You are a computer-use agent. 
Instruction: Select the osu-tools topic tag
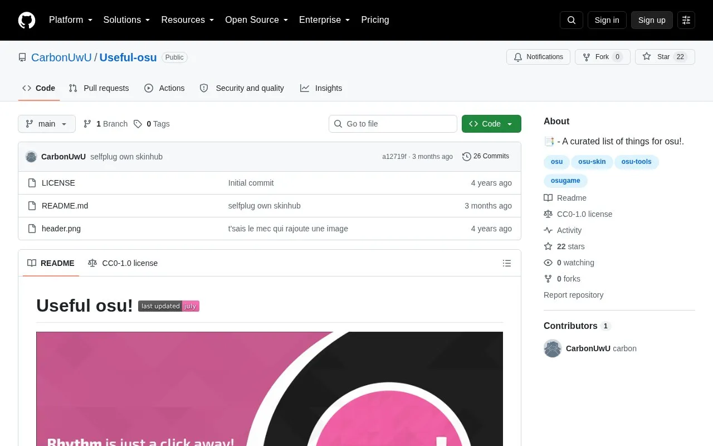(x=637, y=162)
